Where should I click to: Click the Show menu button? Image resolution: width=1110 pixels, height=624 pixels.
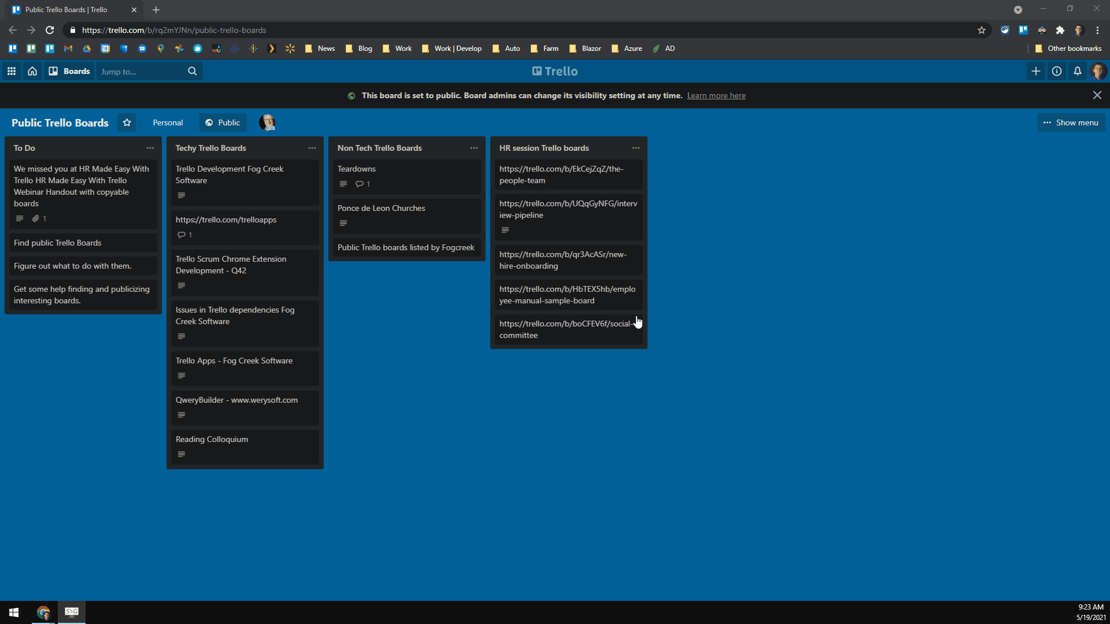pos(1071,122)
